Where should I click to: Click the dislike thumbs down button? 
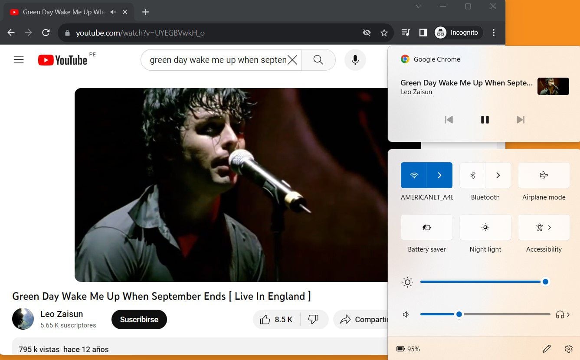[x=314, y=320]
